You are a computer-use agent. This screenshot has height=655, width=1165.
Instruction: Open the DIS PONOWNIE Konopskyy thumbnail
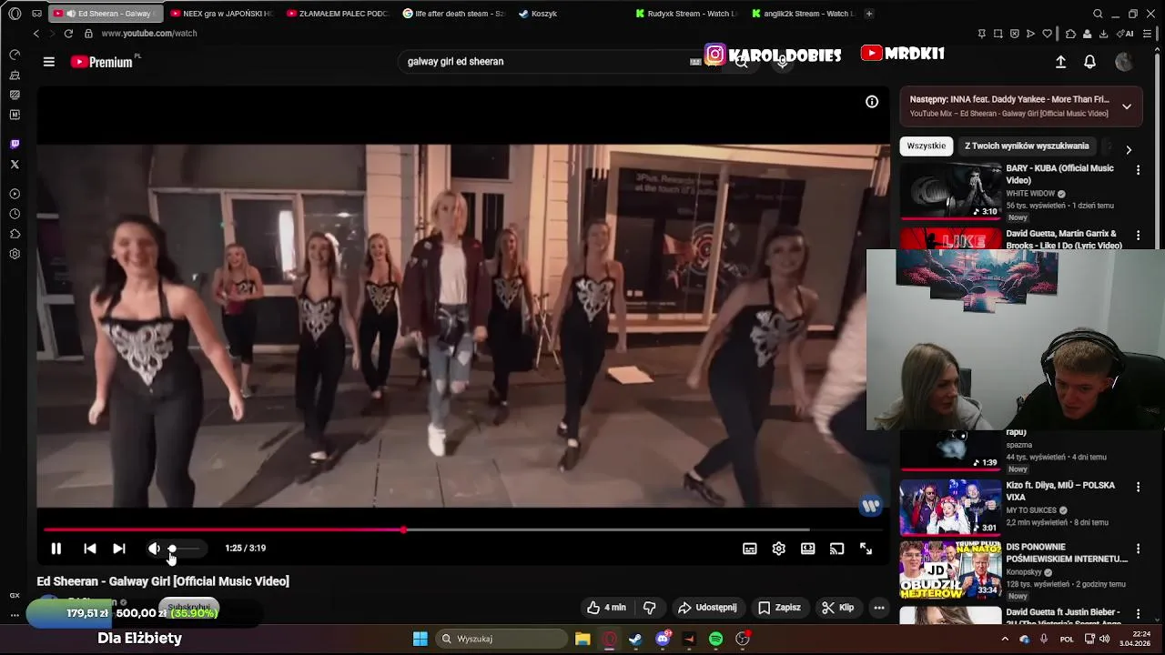click(950, 570)
